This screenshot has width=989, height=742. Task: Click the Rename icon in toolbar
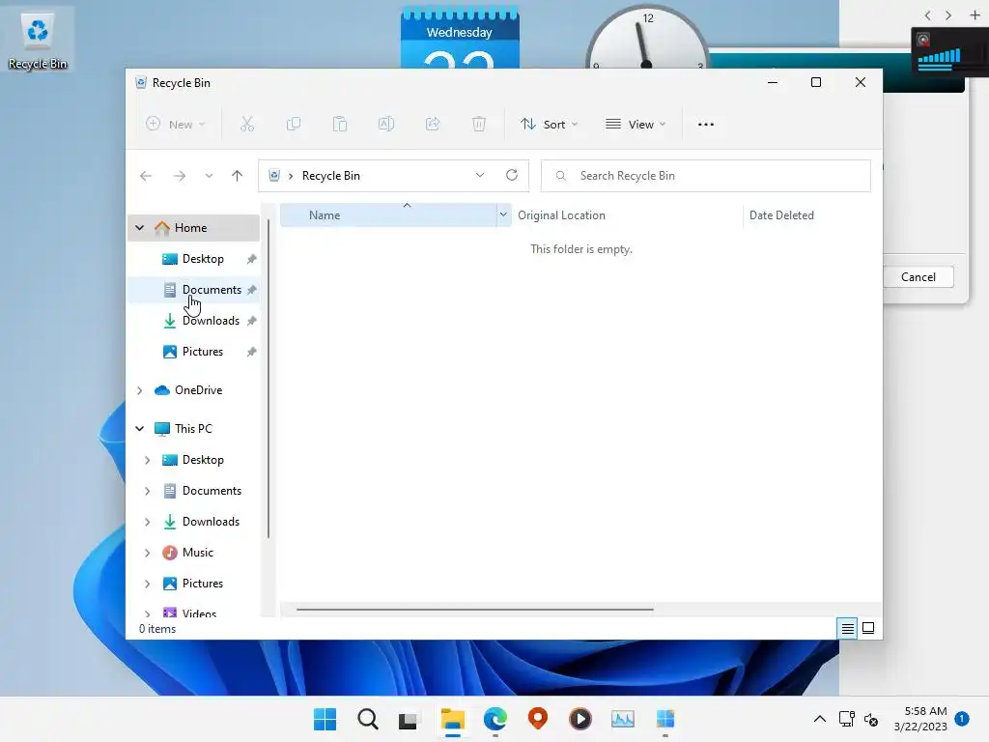386,125
